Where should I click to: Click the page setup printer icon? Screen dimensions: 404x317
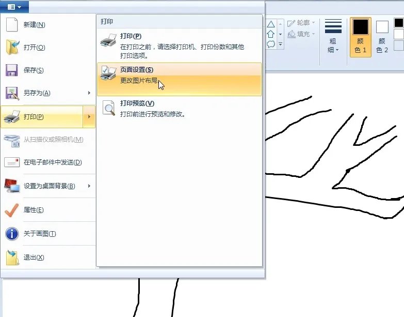click(x=108, y=73)
